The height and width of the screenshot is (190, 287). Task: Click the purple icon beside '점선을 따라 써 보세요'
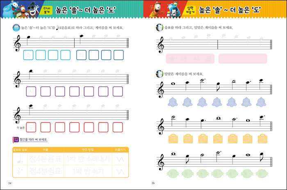point(16,140)
